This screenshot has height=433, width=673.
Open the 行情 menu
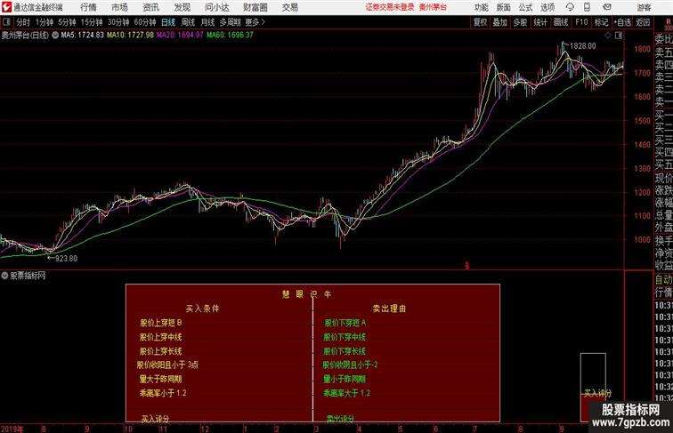click(88, 7)
